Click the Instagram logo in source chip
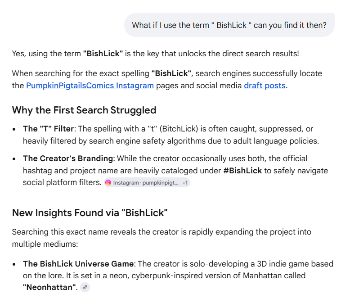 coord(108,183)
